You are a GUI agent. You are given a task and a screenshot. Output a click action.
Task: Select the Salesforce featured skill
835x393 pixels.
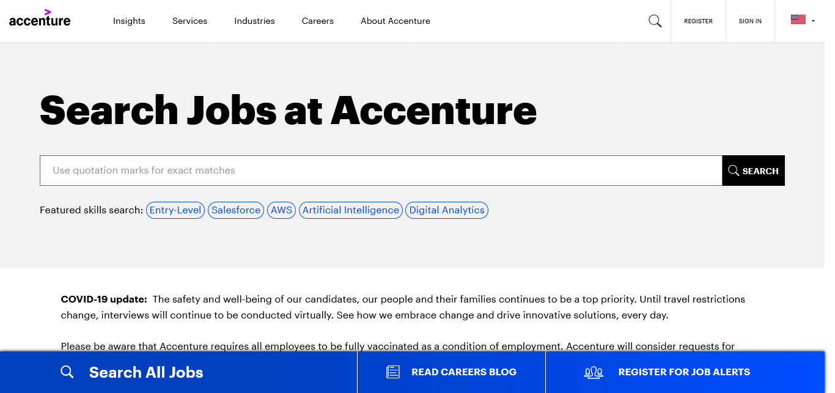[236, 210]
